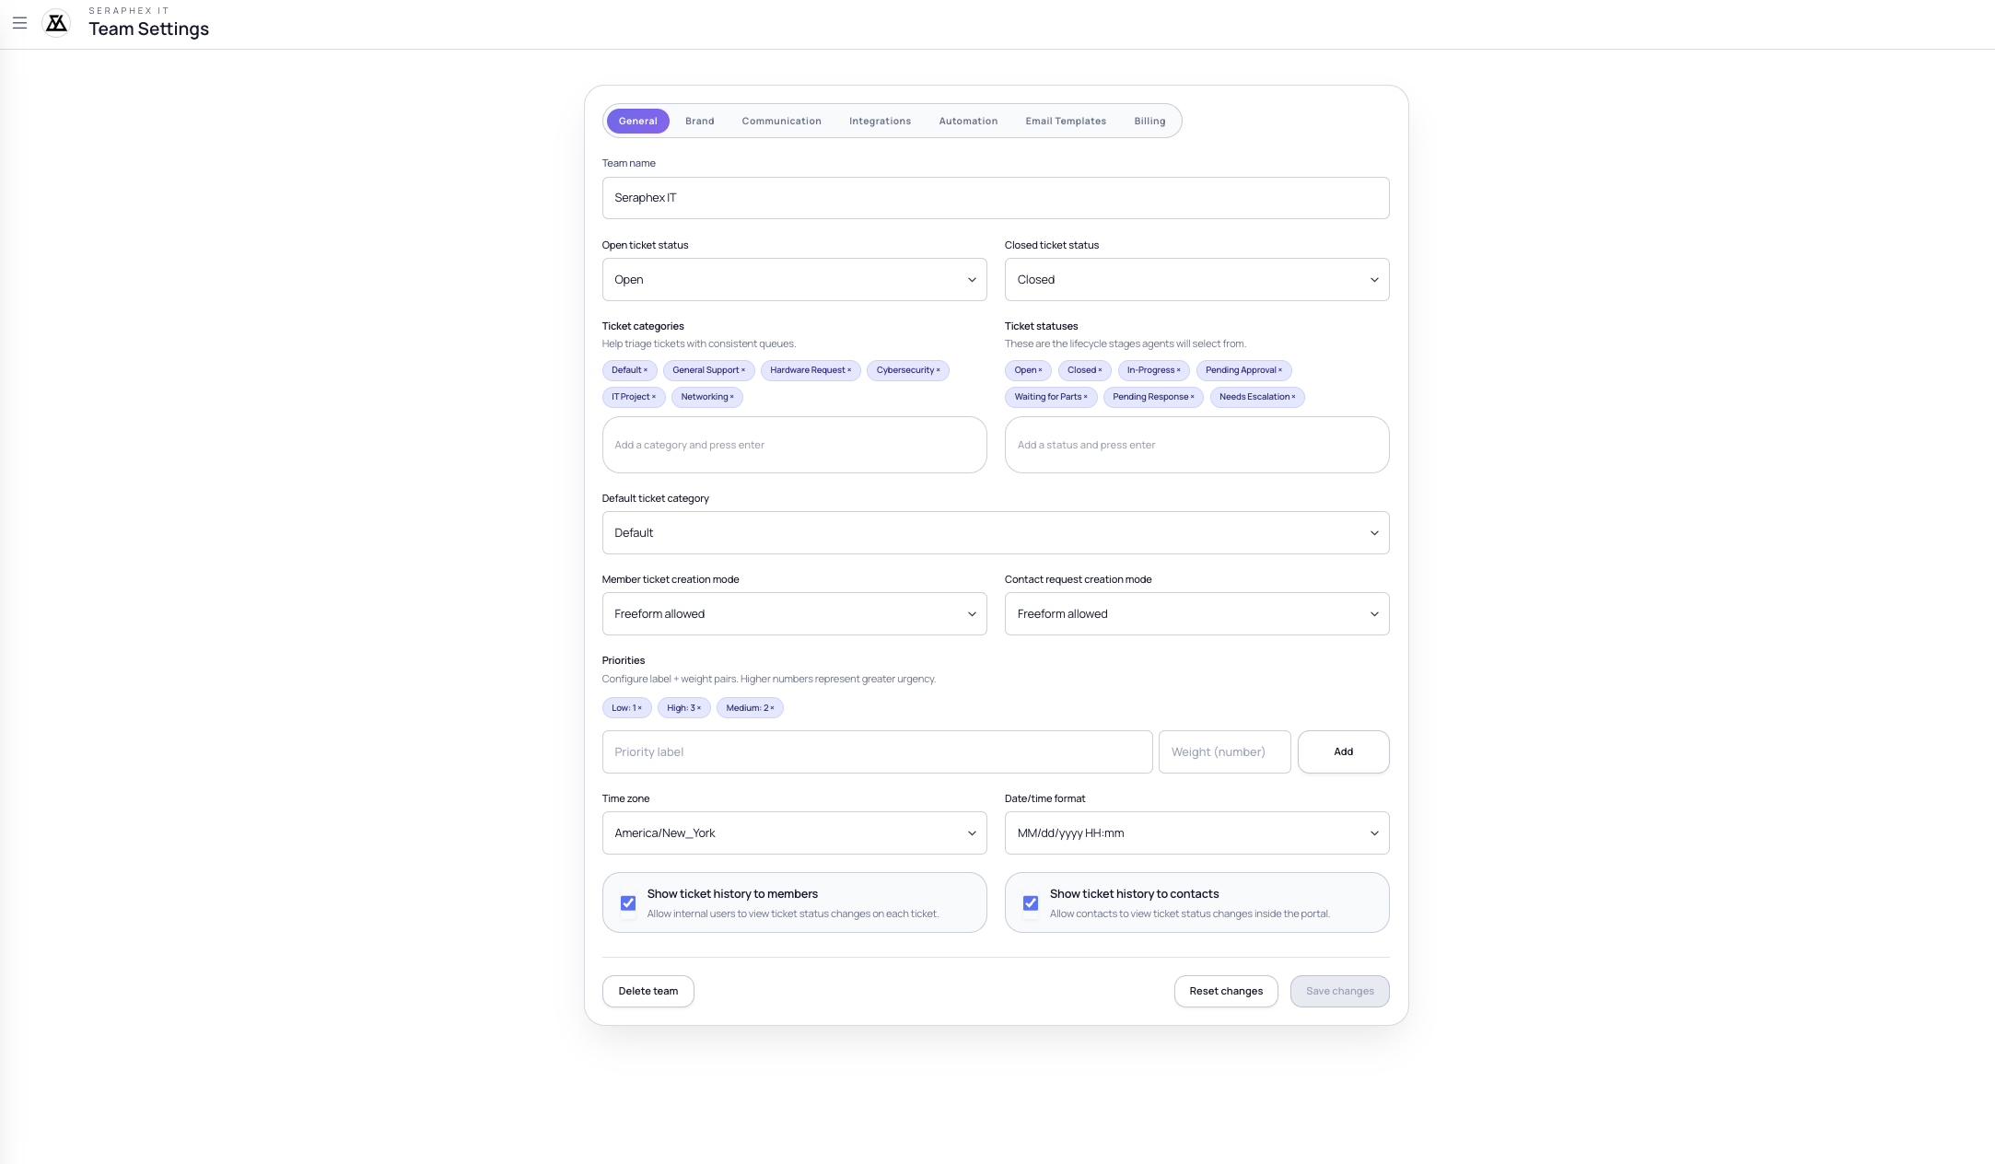Remove the Medium: 2 priority tag
The image size is (1995, 1164).
tap(772, 708)
